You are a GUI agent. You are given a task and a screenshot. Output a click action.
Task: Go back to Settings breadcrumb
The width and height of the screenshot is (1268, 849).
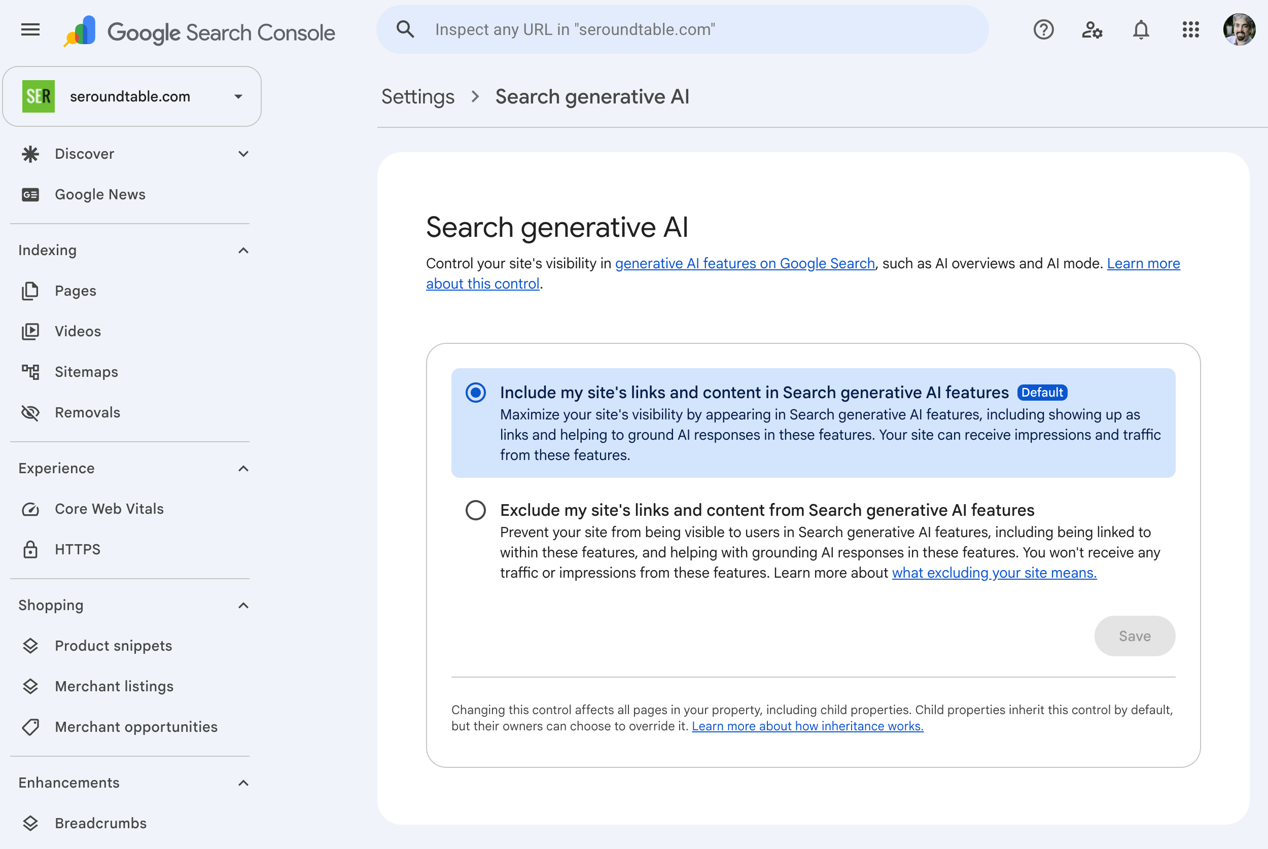point(417,97)
